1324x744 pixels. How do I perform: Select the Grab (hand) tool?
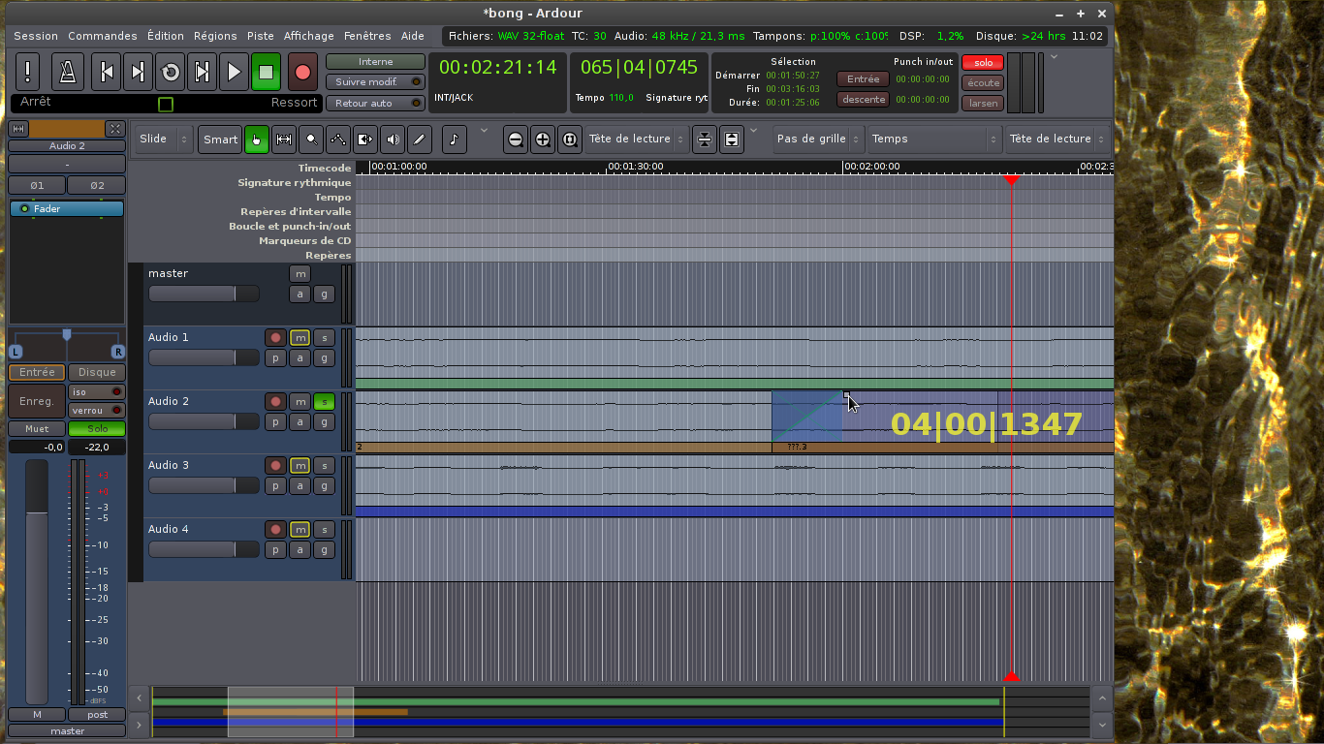click(x=256, y=139)
